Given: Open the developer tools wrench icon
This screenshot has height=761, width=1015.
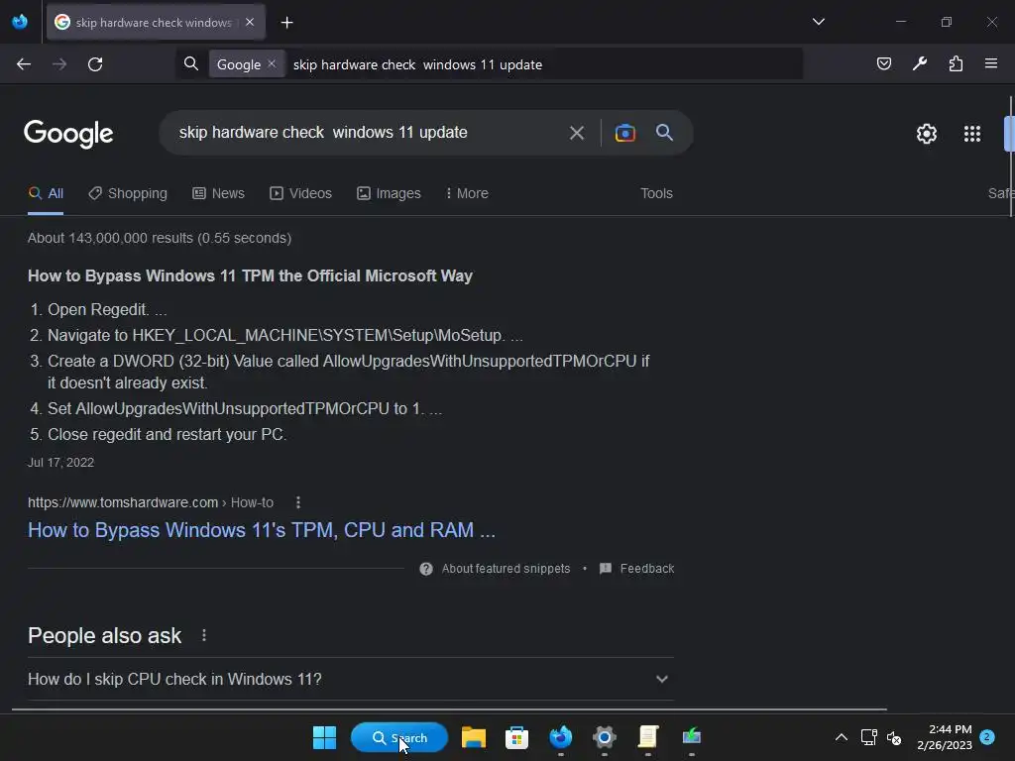Looking at the screenshot, I should [x=920, y=63].
